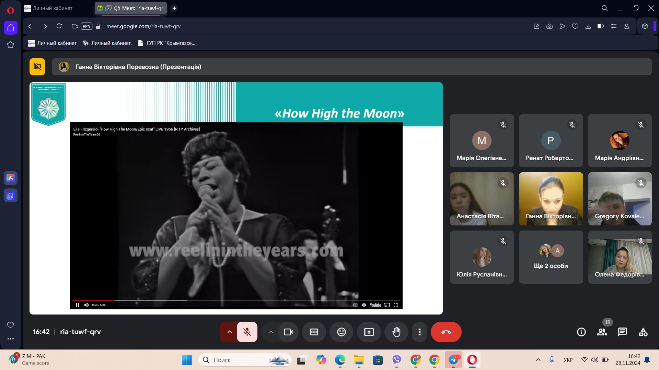Screen dimensions: 659x370
Task: Open the emoji reactions panel
Action: 341,332
